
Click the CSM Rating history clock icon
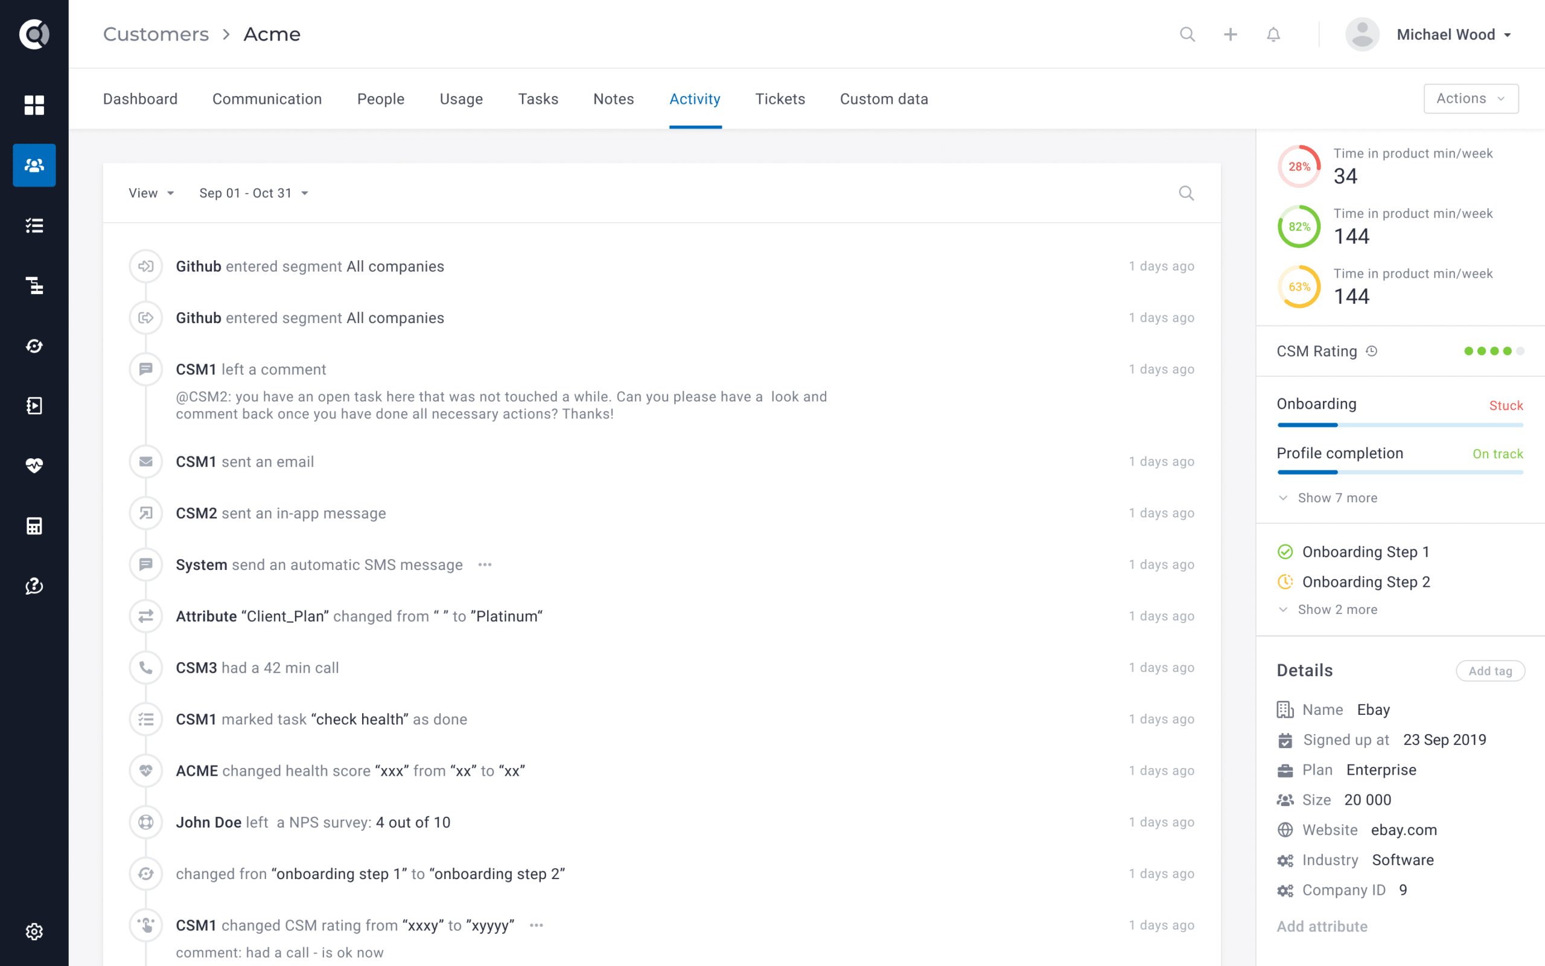click(x=1371, y=351)
